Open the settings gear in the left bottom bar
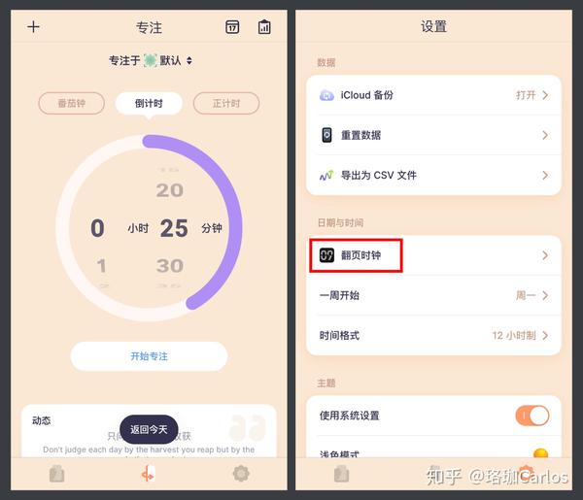The width and height of the screenshot is (583, 500). 241,473
